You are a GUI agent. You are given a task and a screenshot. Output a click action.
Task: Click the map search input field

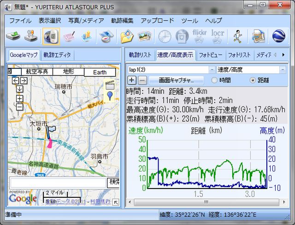(59, 183)
